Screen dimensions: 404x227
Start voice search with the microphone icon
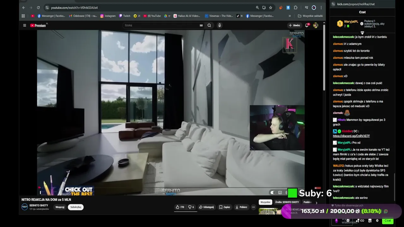point(219,25)
